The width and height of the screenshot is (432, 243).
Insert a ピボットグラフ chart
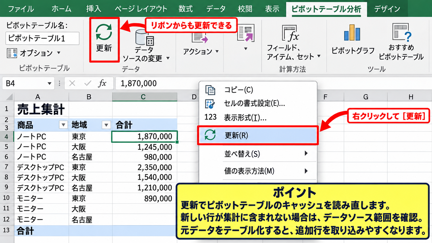point(352,33)
